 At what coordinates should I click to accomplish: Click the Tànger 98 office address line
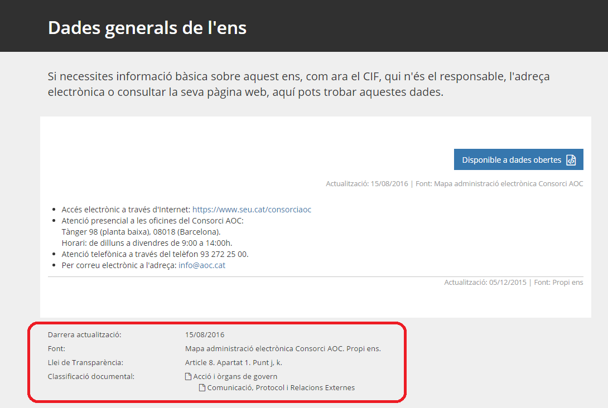point(141,232)
